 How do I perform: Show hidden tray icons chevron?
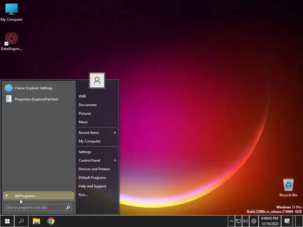pos(231,221)
